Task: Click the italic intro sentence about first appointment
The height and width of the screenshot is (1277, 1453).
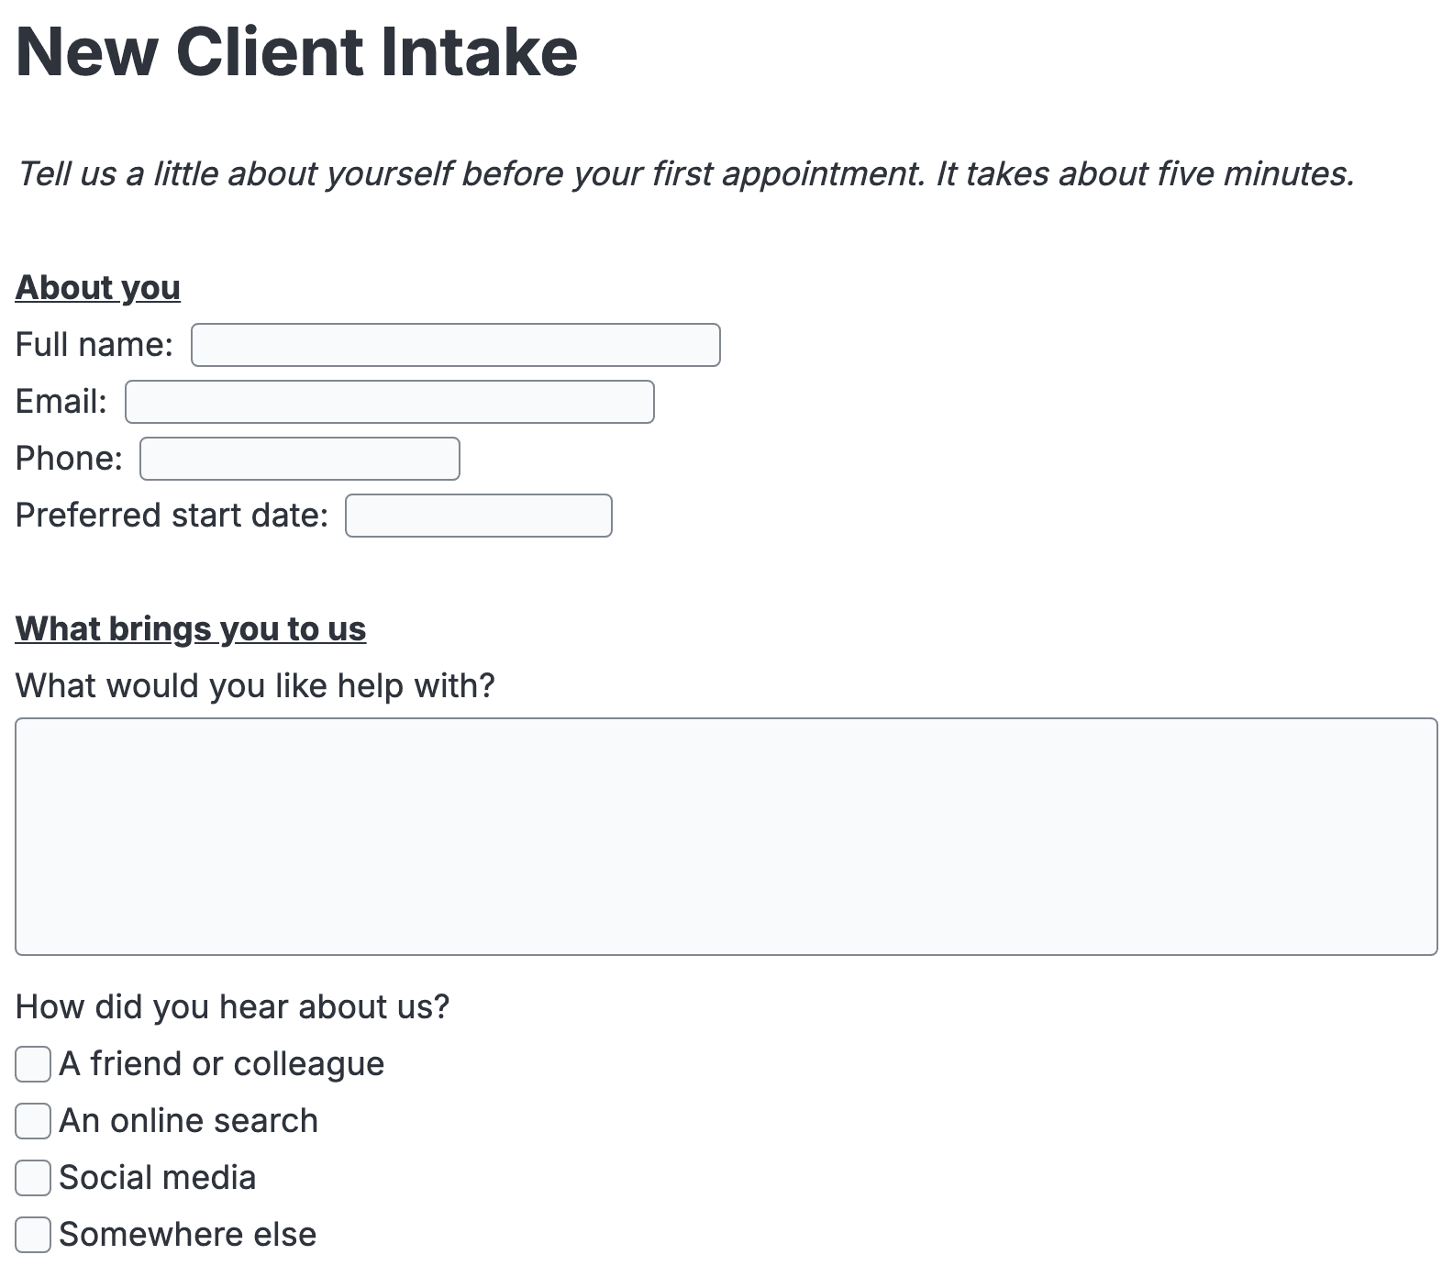Action: tap(686, 173)
